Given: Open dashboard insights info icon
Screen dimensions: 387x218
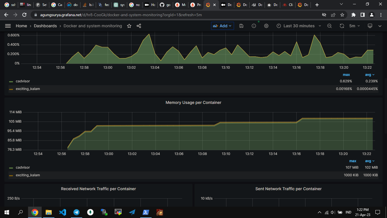Looking at the screenshot, I should tap(254, 26).
